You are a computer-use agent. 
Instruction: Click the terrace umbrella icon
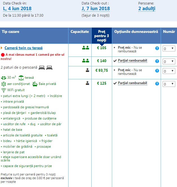[x=21, y=78]
